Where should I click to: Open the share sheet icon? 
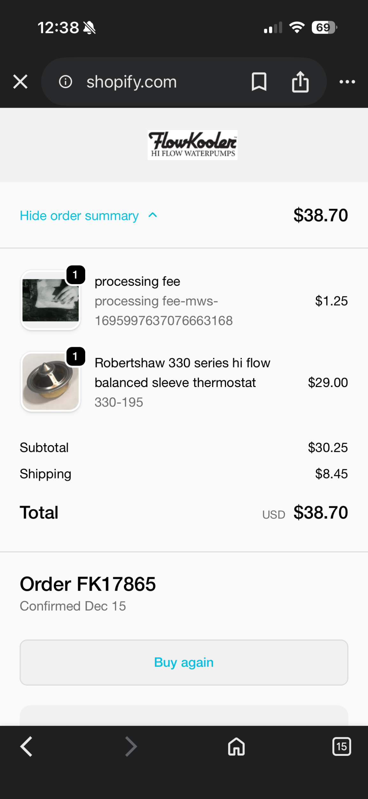(300, 82)
